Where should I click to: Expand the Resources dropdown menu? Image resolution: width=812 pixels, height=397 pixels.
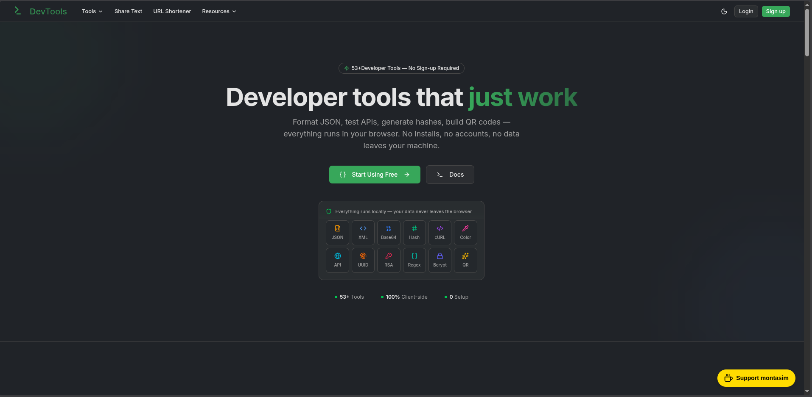tap(219, 11)
